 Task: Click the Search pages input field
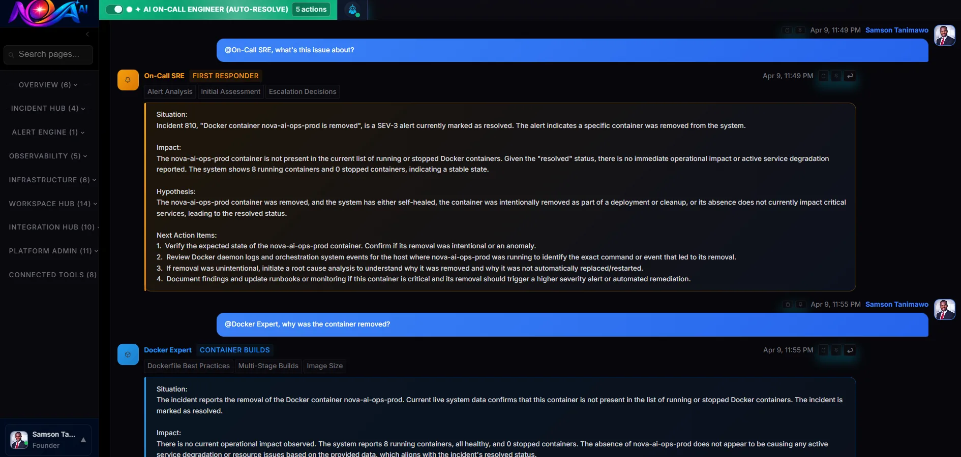pyautogui.click(x=49, y=54)
